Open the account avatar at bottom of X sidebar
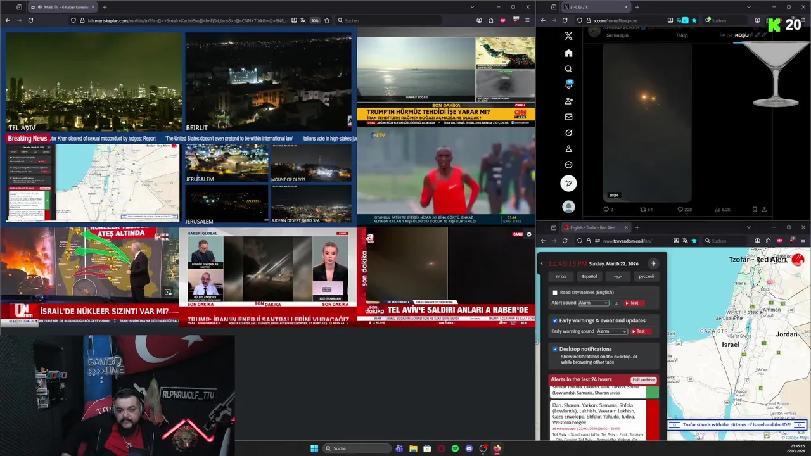Viewport: 811px width, 456px height. (x=568, y=207)
